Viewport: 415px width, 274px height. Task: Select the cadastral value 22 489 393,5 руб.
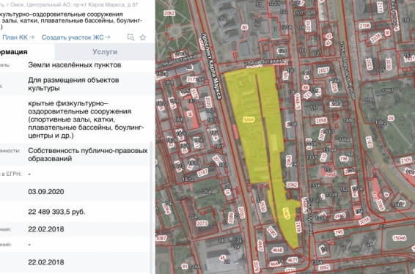[x=56, y=212]
